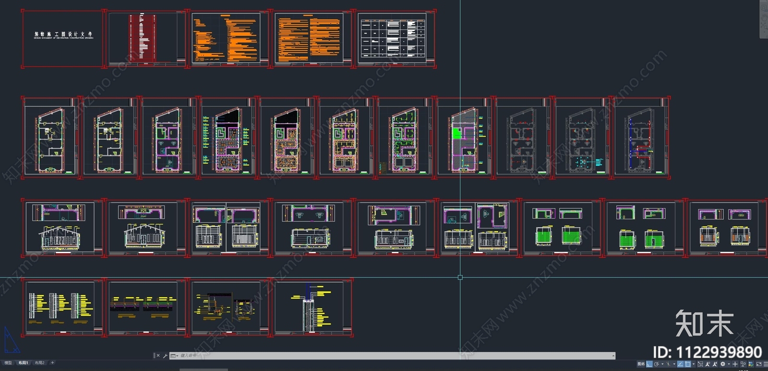Click the plus icon in status bar
The width and height of the screenshot is (768, 371).
tap(735, 364)
